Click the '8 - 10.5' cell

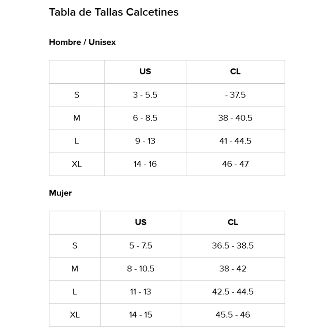(141, 269)
